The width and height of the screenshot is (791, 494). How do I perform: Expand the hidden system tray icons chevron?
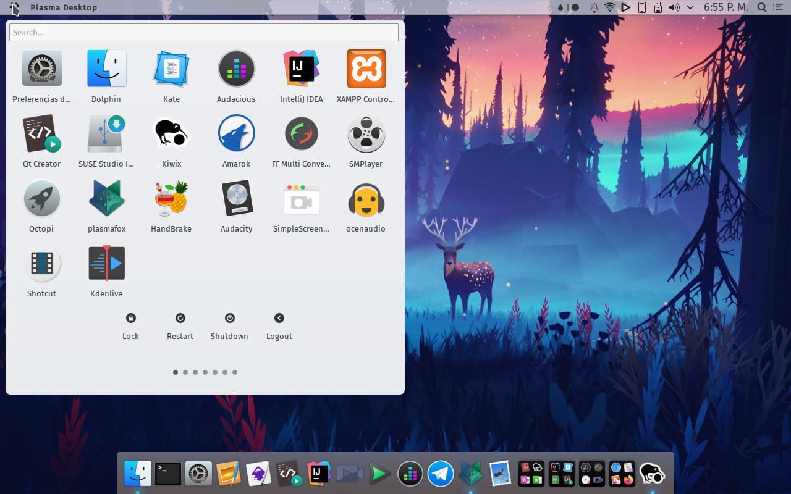(x=690, y=7)
